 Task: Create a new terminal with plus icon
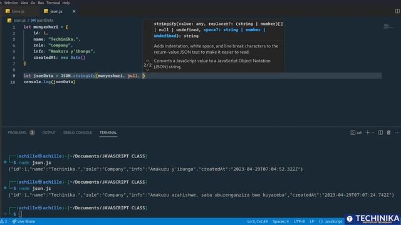pyautogui.click(x=368, y=132)
